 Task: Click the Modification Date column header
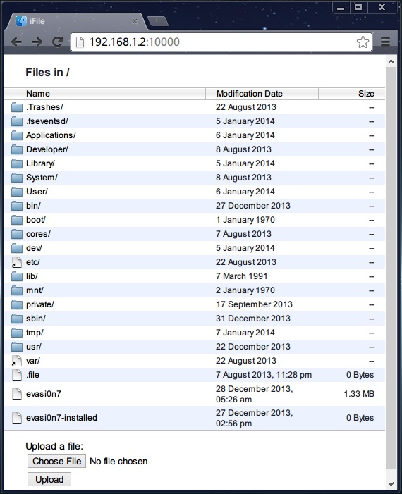point(250,94)
